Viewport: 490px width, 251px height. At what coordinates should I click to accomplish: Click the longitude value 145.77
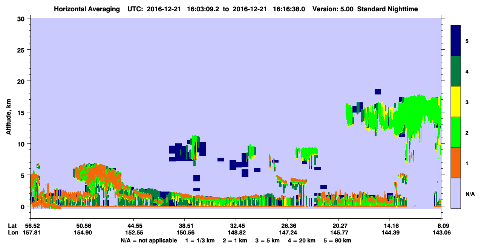point(338,233)
